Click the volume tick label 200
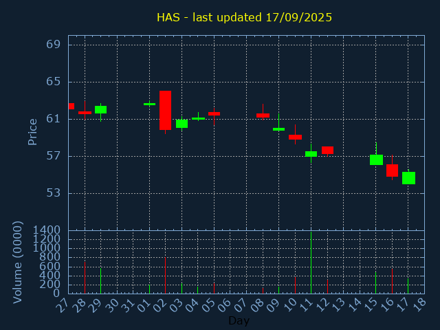 click(x=49, y=285)
